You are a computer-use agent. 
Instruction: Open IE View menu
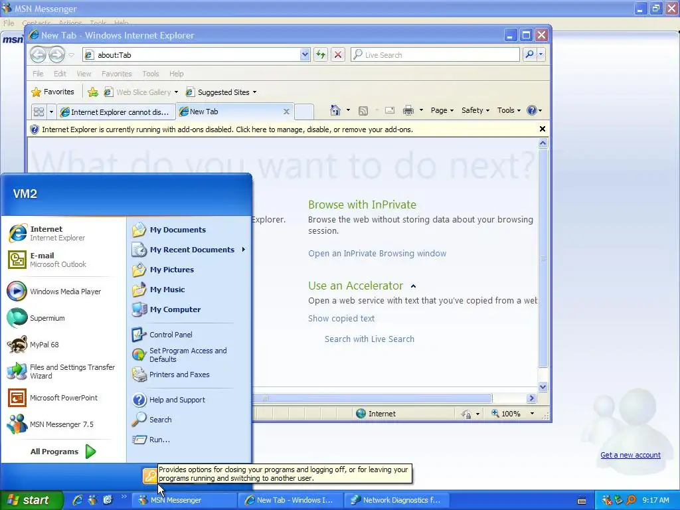[x=84, y=74]
